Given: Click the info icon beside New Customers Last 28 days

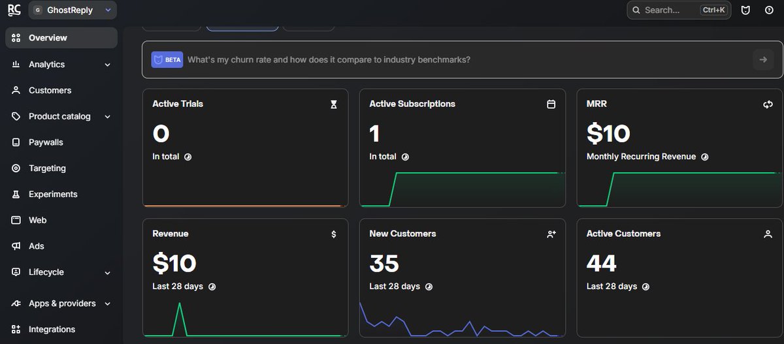Looking at the screenshot, I should [429, 287].
